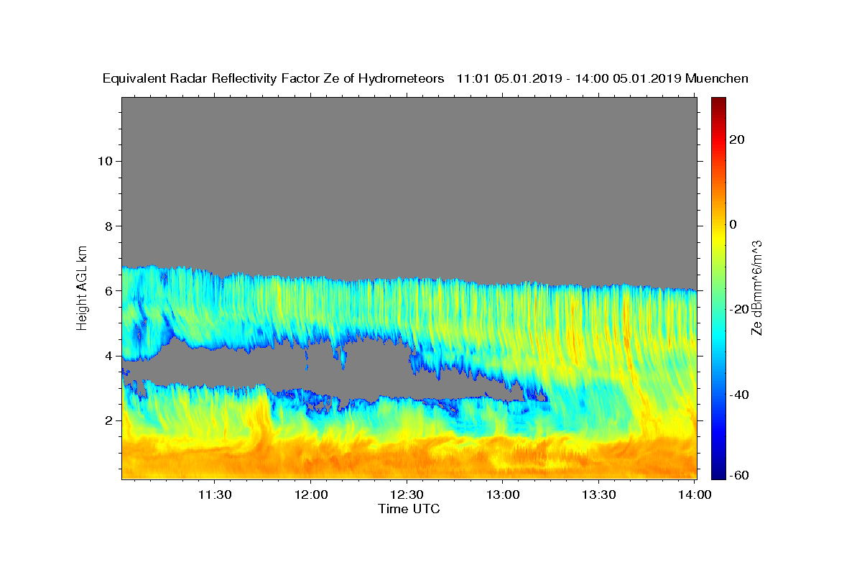Click the date range text '11:01 05.01.2019 - 14:00 05.01.2019'

[570, 78]
